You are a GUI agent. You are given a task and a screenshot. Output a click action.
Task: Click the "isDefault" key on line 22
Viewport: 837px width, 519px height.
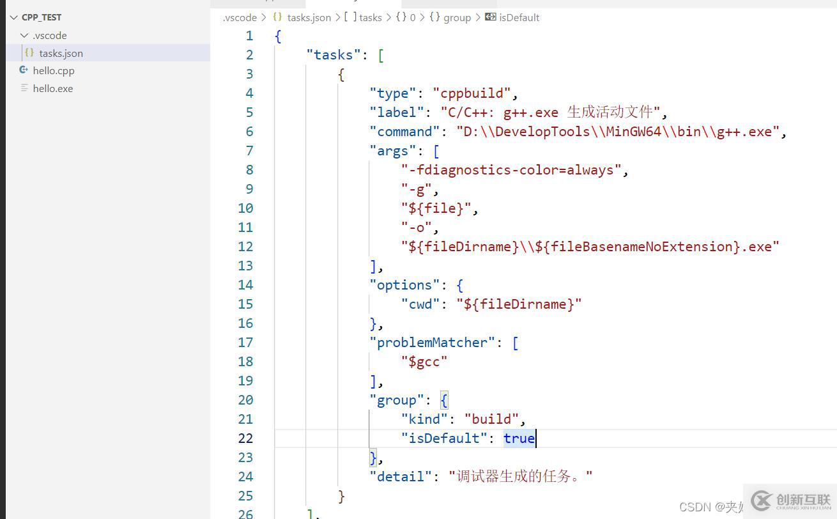[x=444, y=438]
